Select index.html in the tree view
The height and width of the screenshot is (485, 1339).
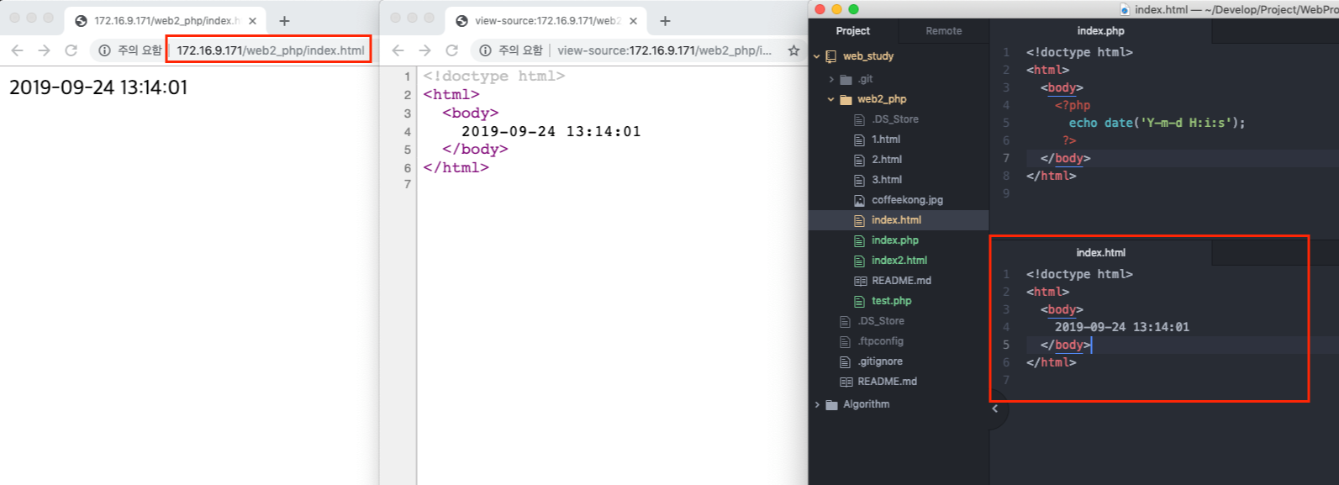pyautogui.click(x=899, y=220)
